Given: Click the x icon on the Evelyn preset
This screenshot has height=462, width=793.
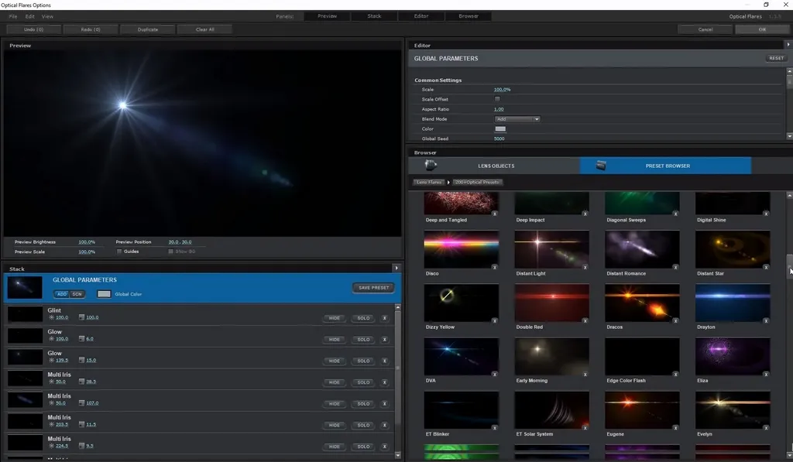Looking at the screenshot, I should coord(766,428).
